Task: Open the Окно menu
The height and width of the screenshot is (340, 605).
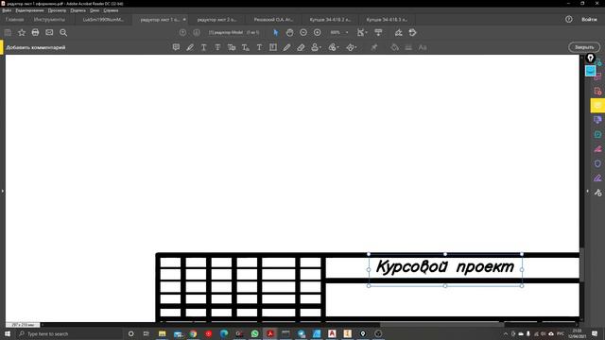Action: click(95, 10)
